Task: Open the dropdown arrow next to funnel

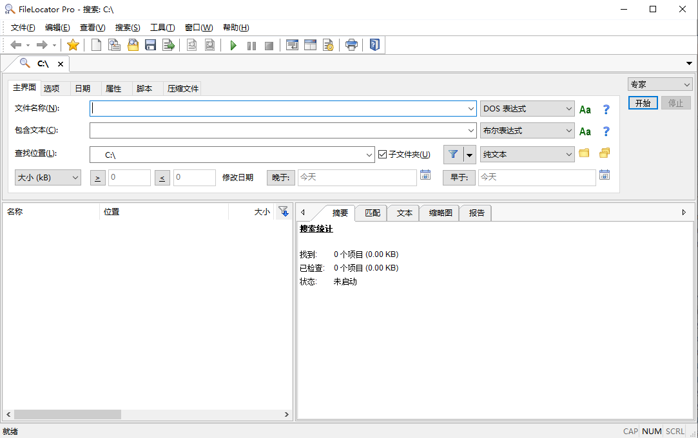Action: pyautogui.click(x=470, y=155)
